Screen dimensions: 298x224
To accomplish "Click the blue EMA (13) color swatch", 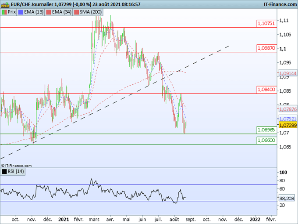I will 21,12.
